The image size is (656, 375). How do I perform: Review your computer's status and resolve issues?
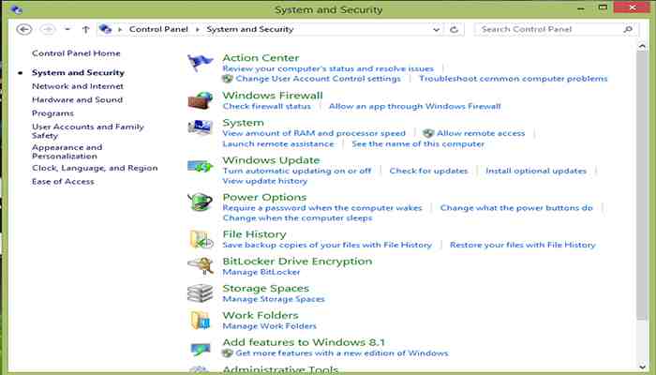pyautogui.click(x=328, y=68)
